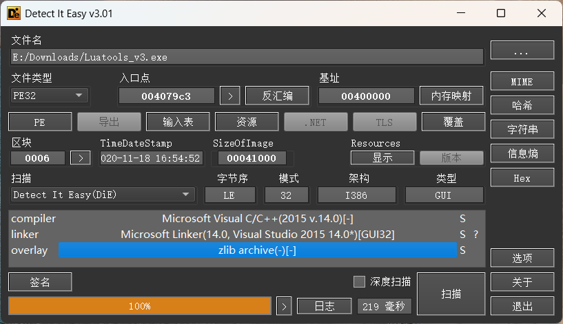Open the 文件类型 PE32 dropdown
The width and height of the screenshot is (563, 324).
click(50, 96)
